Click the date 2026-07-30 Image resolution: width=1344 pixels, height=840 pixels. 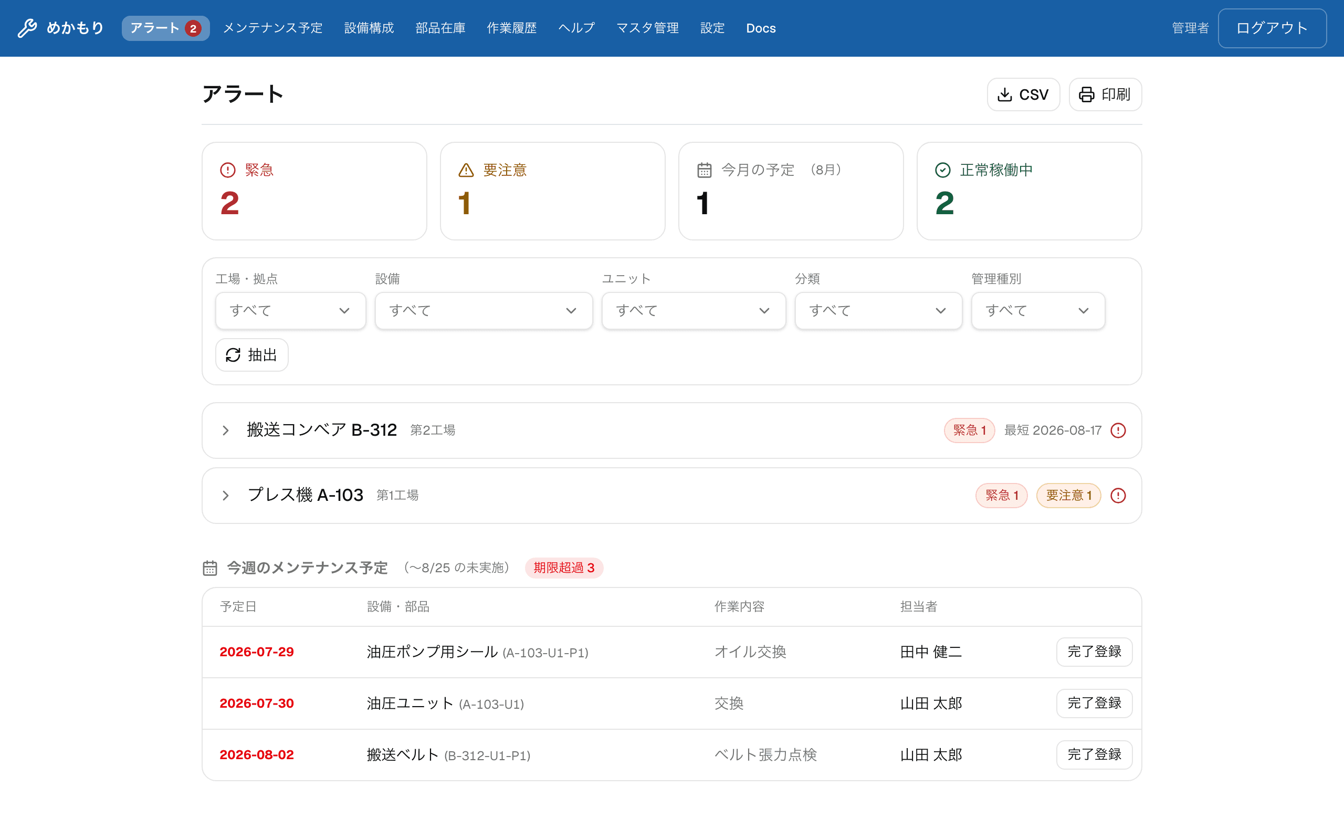click(x=257, y=704)
